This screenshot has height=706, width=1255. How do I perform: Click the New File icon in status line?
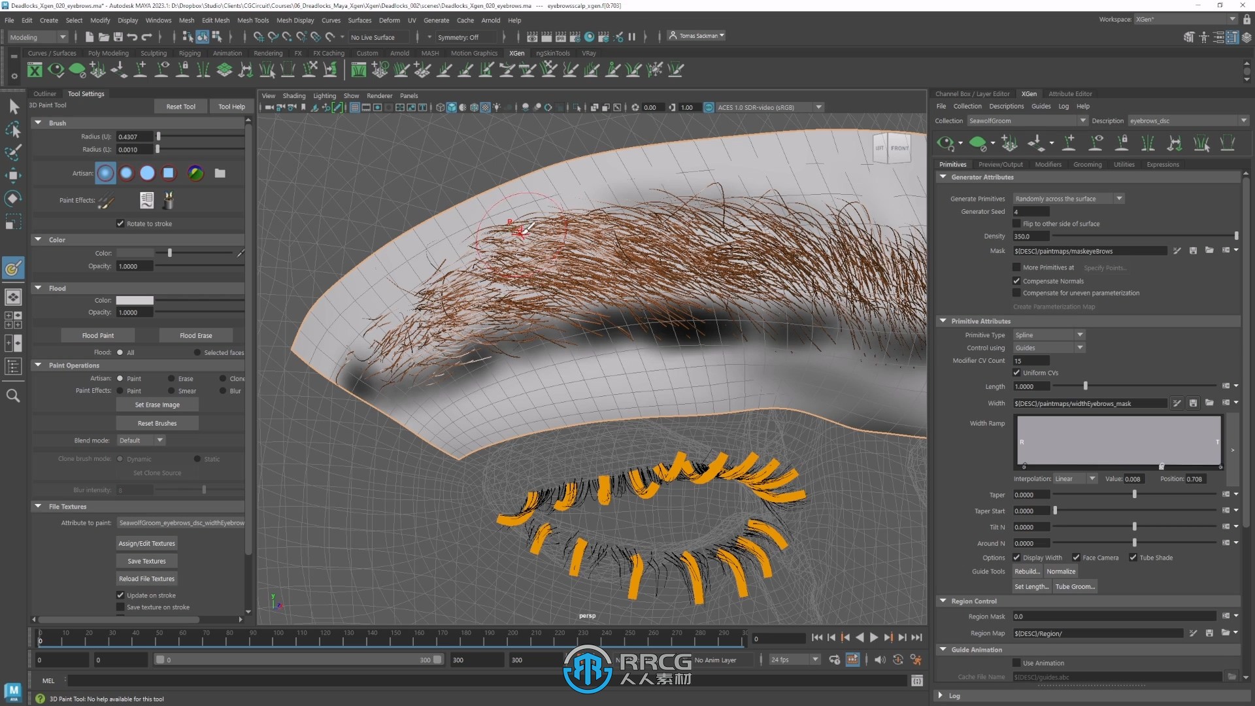point(90,37)
